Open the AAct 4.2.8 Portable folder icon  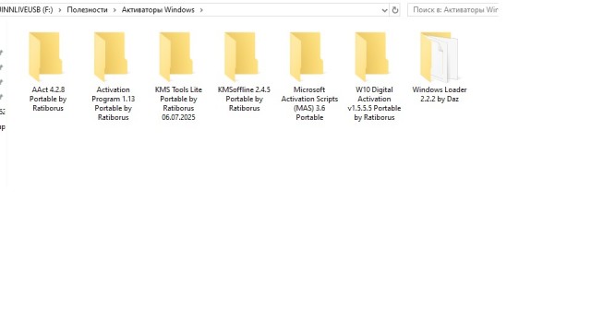point(45,56)
